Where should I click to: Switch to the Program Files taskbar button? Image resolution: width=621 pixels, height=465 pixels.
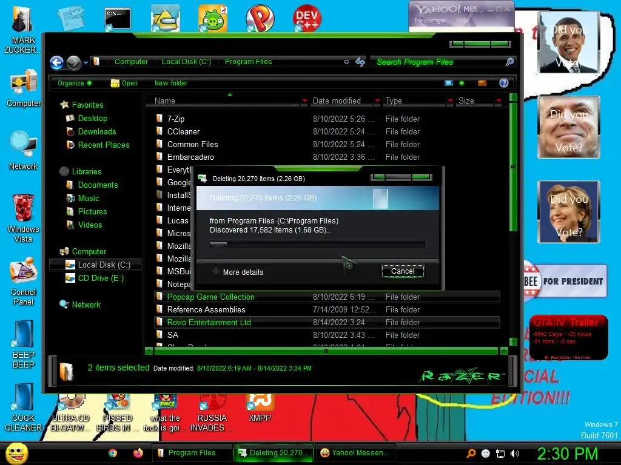pos(192,453)
